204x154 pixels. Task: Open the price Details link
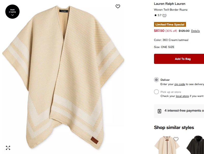[x=195, y=31]
